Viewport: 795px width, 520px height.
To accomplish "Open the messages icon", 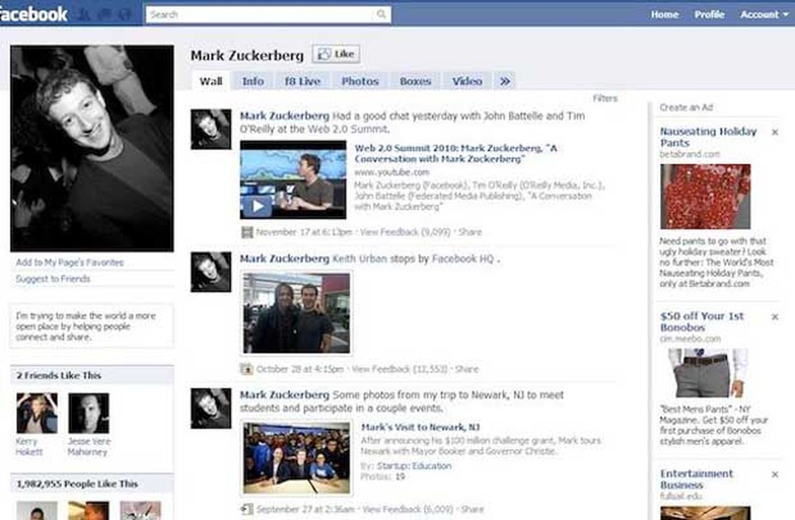I will click(104, 14).
